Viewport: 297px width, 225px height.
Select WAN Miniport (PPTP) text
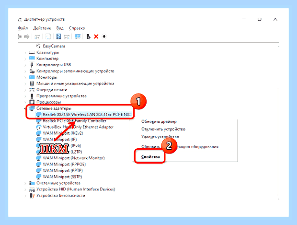63,170
